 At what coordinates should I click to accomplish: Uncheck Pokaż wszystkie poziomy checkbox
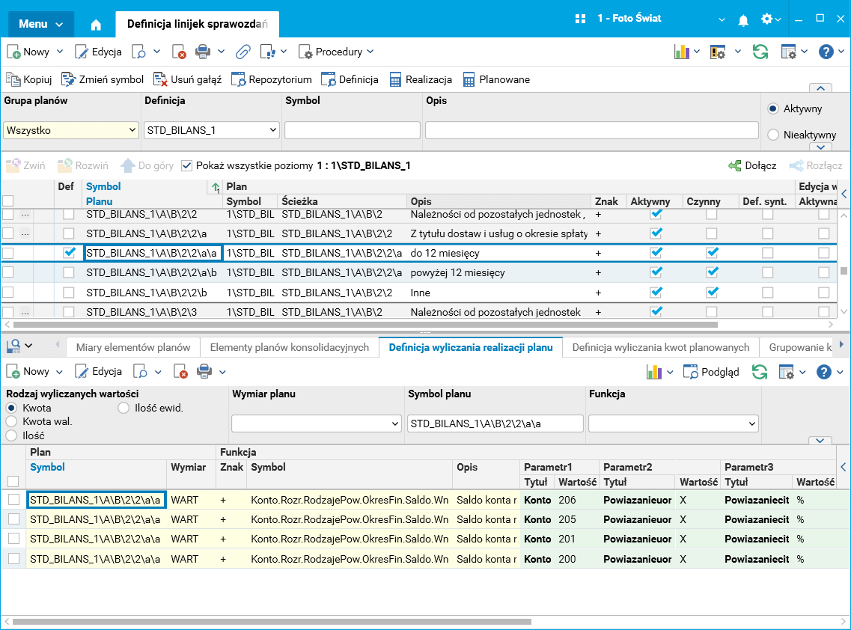[186, 165]
